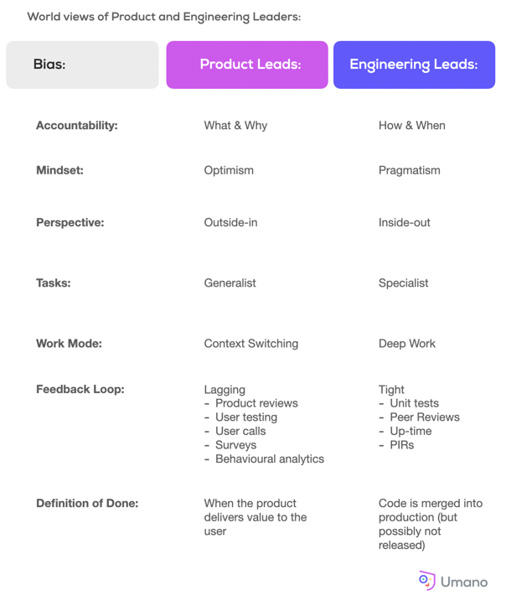Click the Work Mode row label
Image resolution: width=511 pixels, height=606 pixels.
pos(70,344)
